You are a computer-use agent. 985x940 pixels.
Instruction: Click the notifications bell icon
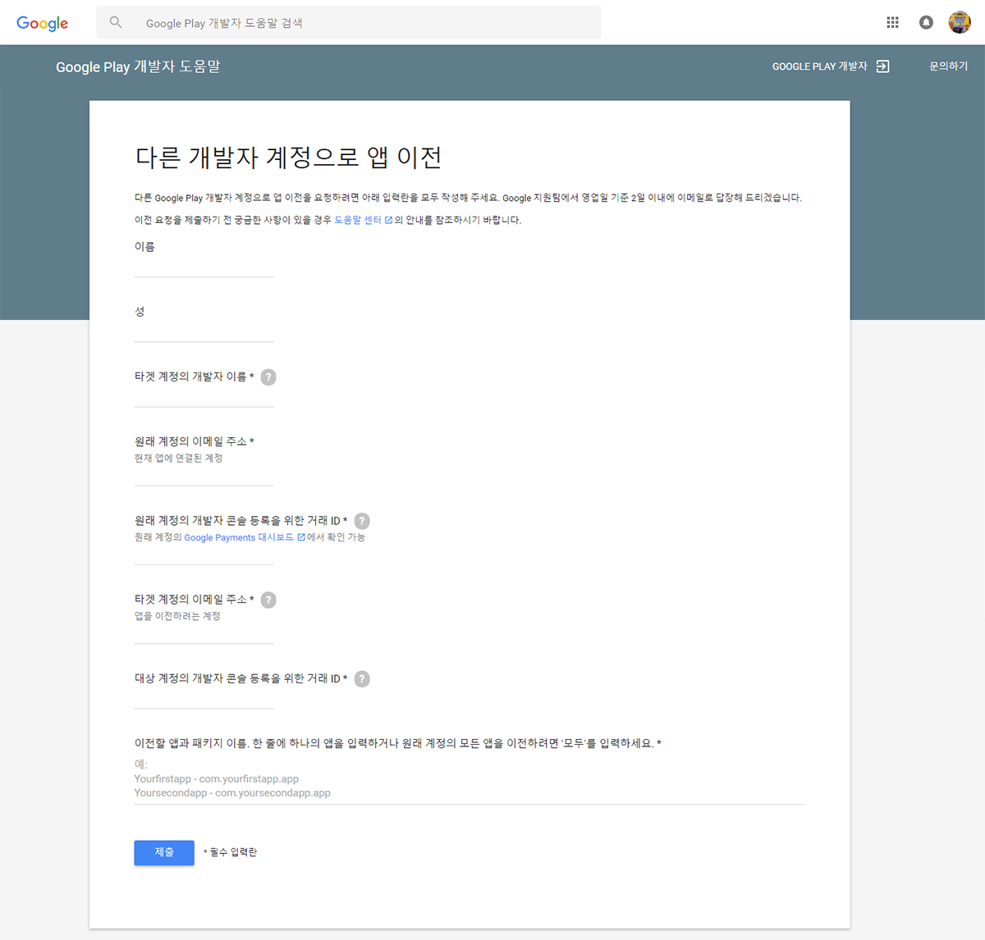tap(926, 22)
